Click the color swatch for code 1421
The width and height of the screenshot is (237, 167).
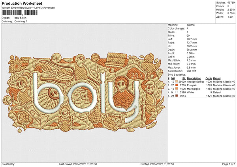177,96
